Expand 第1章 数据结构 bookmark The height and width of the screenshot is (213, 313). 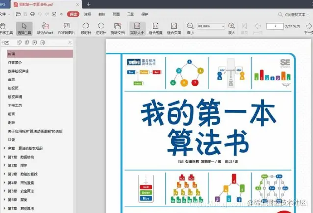click(4, 157)
